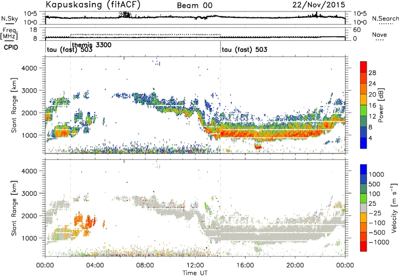399x276 pixels.
Task: Click the 'Velocity [m s-1]' color bar label
Action: pos(394,208)
